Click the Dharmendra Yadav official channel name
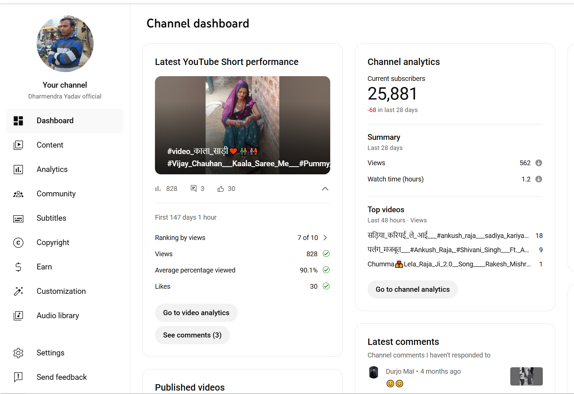The image size is (574, 394). click(65, 96)
